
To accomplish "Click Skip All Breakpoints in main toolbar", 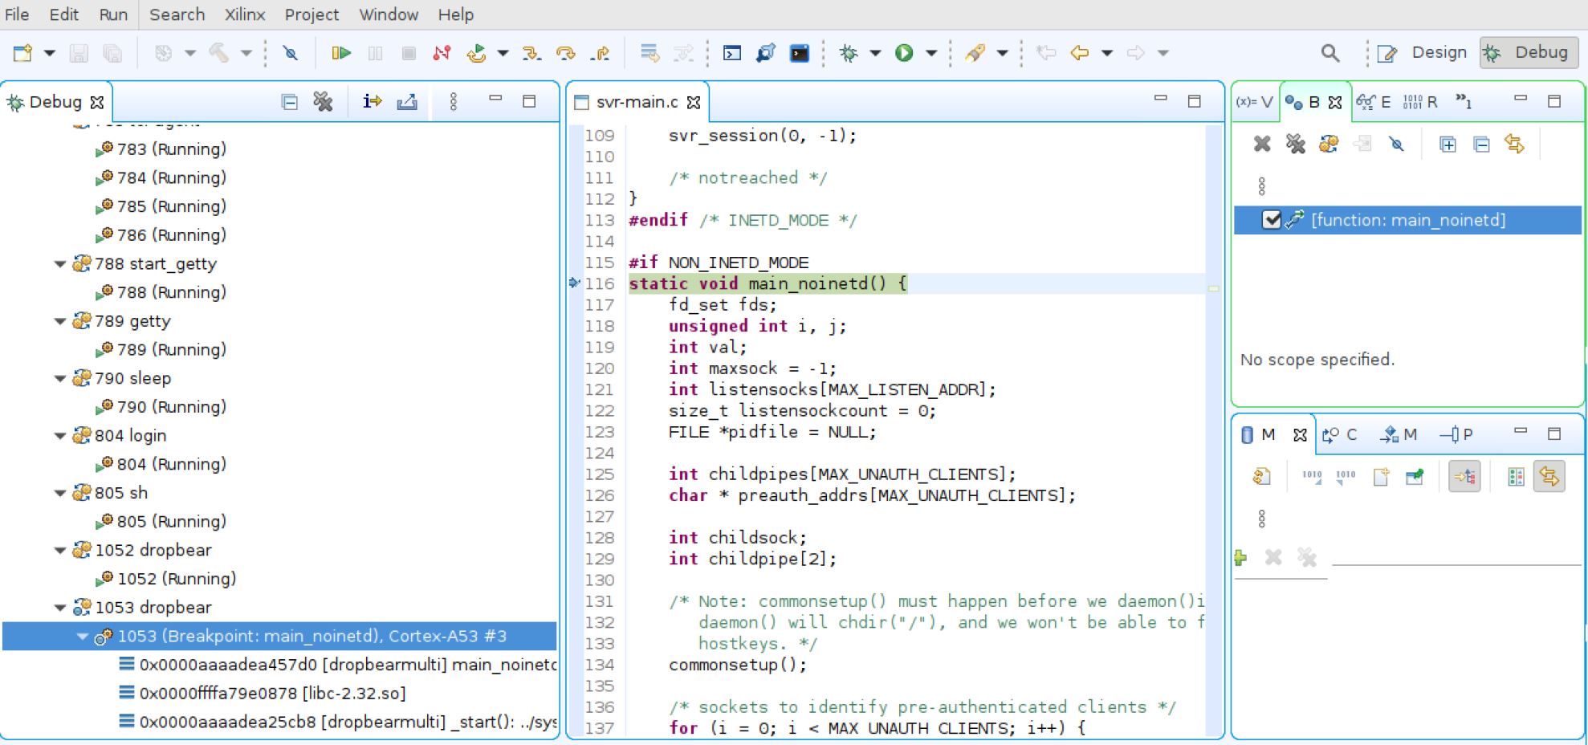I will point(291,53).
